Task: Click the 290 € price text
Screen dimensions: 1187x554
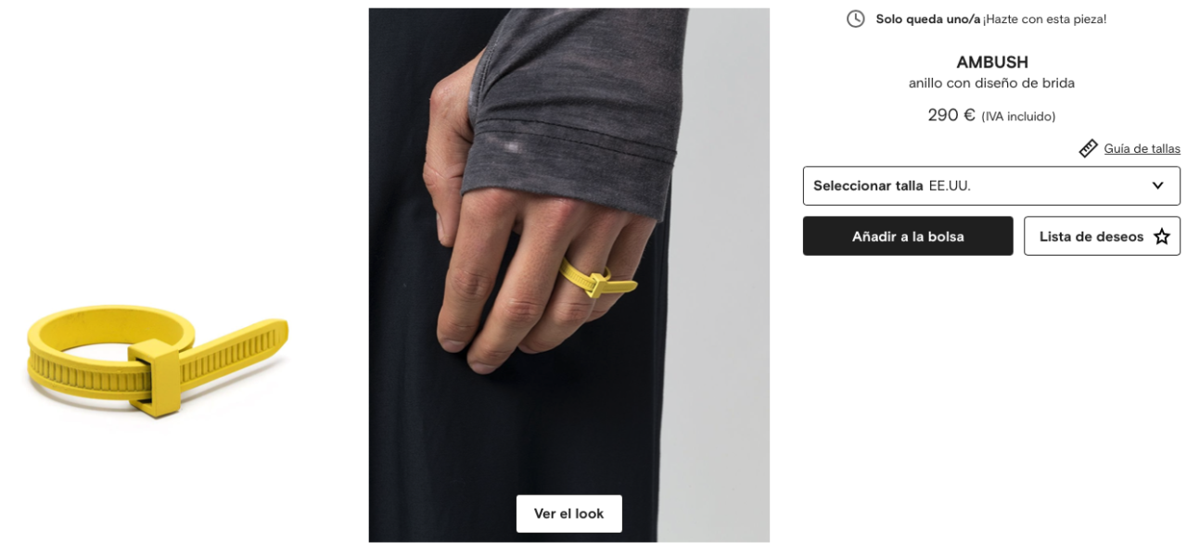Action: coord(951,115)
